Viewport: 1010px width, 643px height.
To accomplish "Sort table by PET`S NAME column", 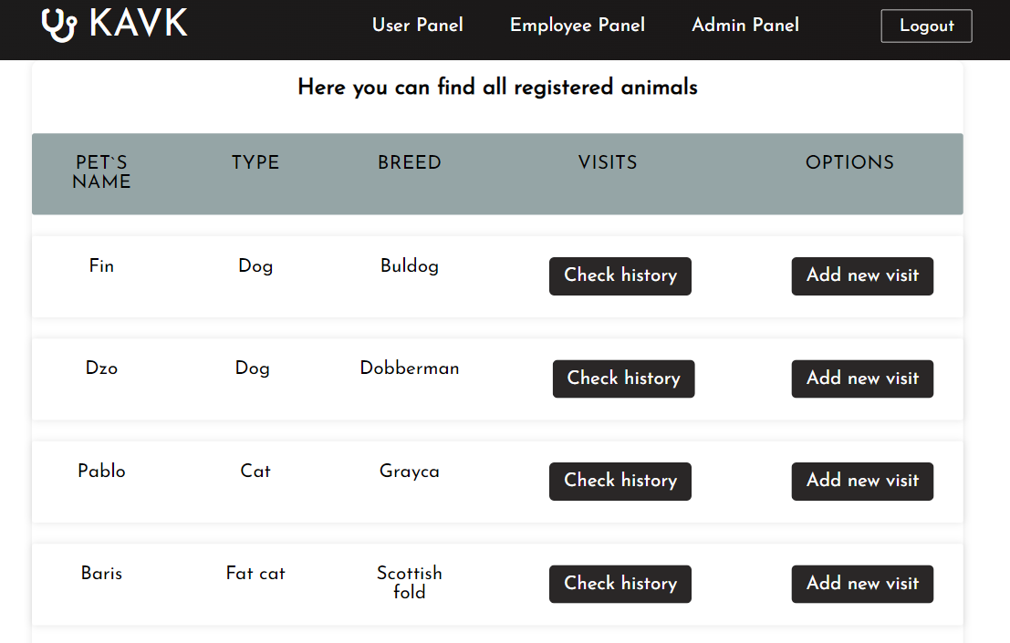I will (x=100, y=172).
